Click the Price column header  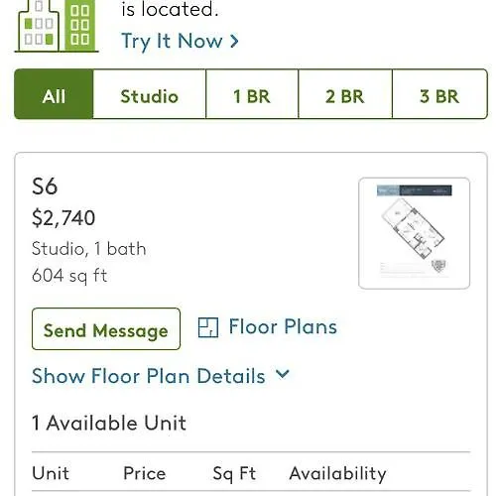coord(145,473)
